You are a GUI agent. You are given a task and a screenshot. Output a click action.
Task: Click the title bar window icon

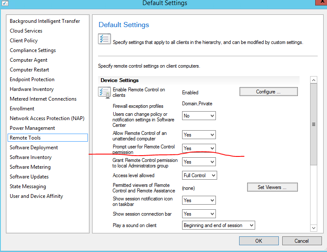[5, 3]
